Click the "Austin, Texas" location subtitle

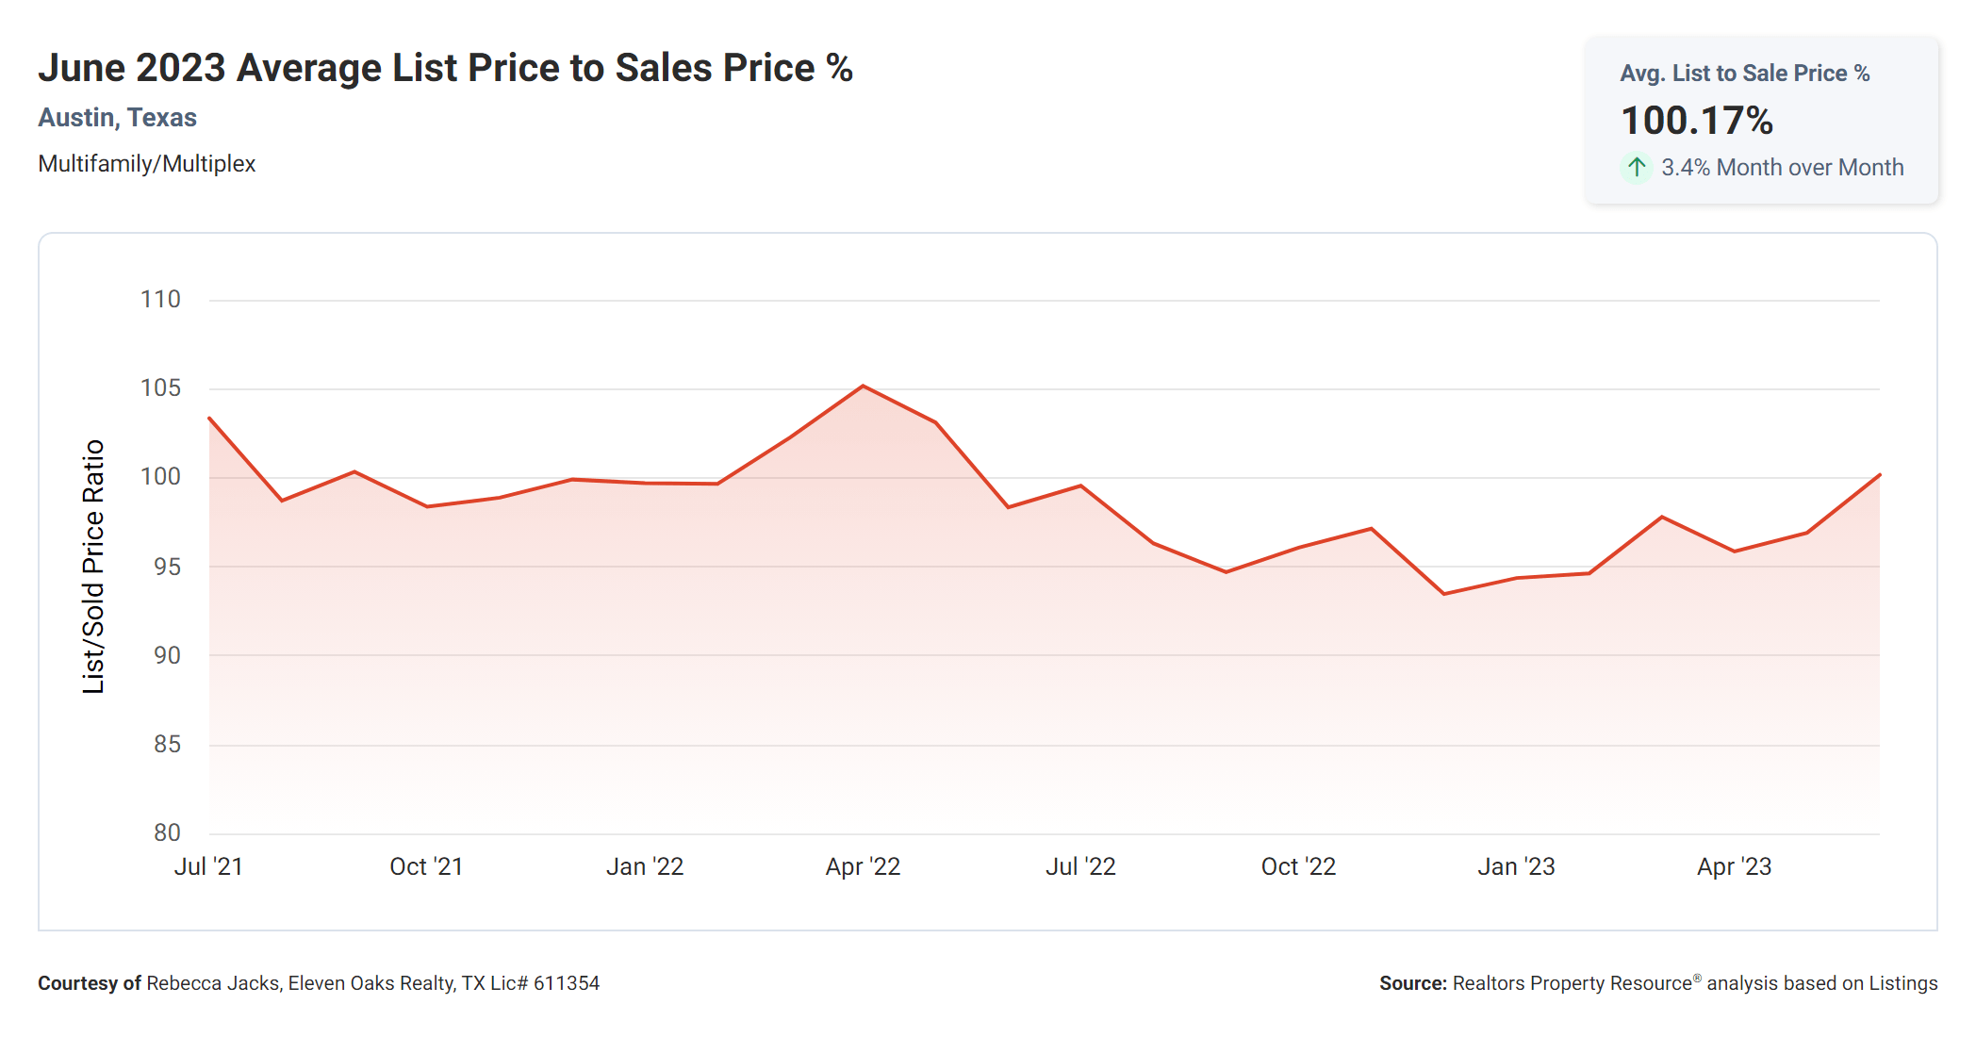click(117, 118)
